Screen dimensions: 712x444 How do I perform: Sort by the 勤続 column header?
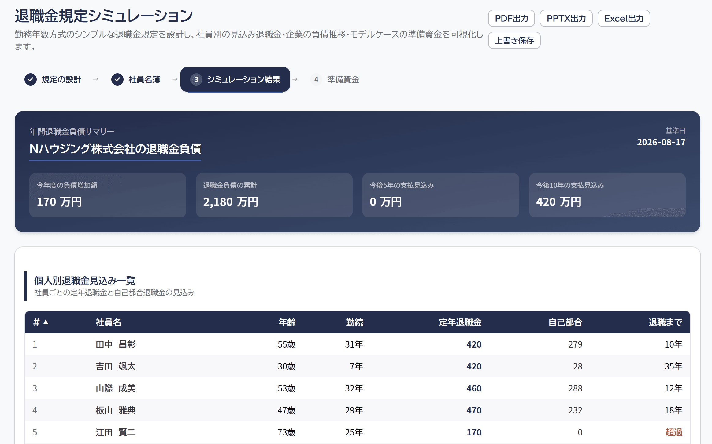pyautogui.click(x=354, y=322)
